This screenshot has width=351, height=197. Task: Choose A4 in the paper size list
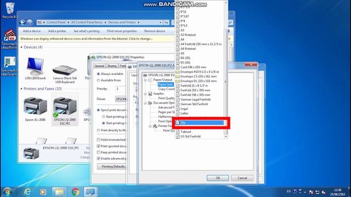point(182,39)
